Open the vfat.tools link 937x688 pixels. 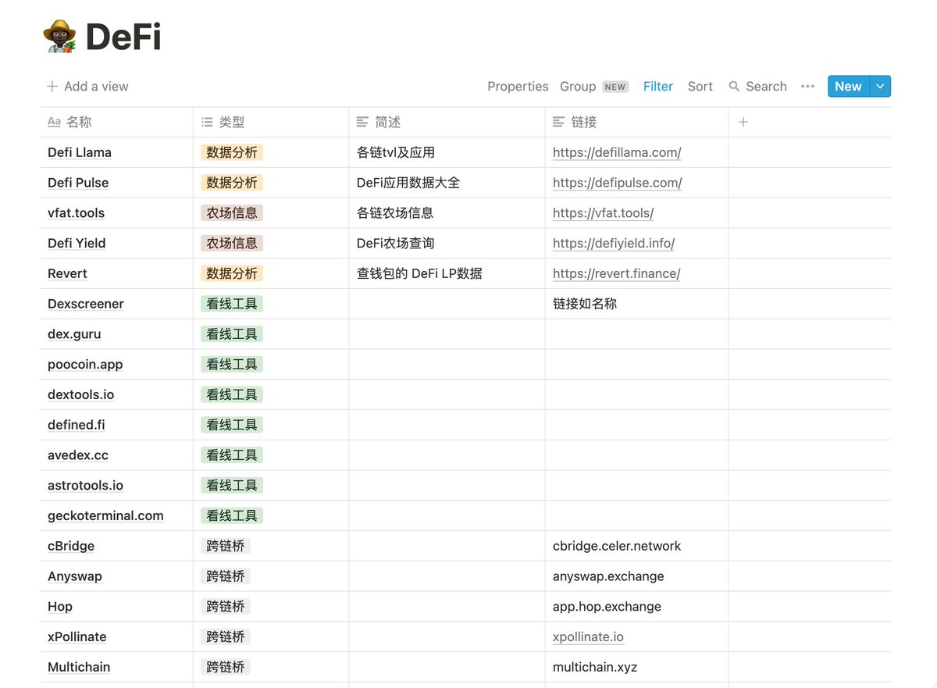[603, 213]
